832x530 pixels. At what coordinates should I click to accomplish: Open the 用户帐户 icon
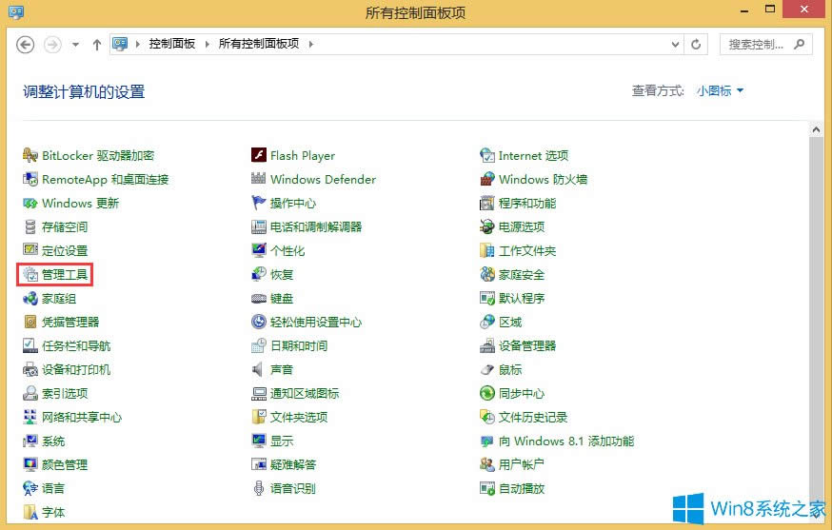(x=487, y=465)
